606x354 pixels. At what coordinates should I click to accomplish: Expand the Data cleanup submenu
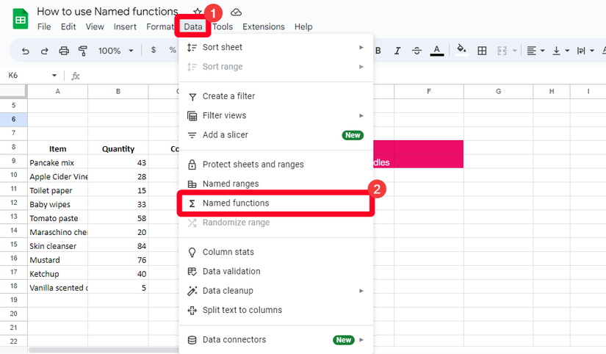tap(361, 291)
